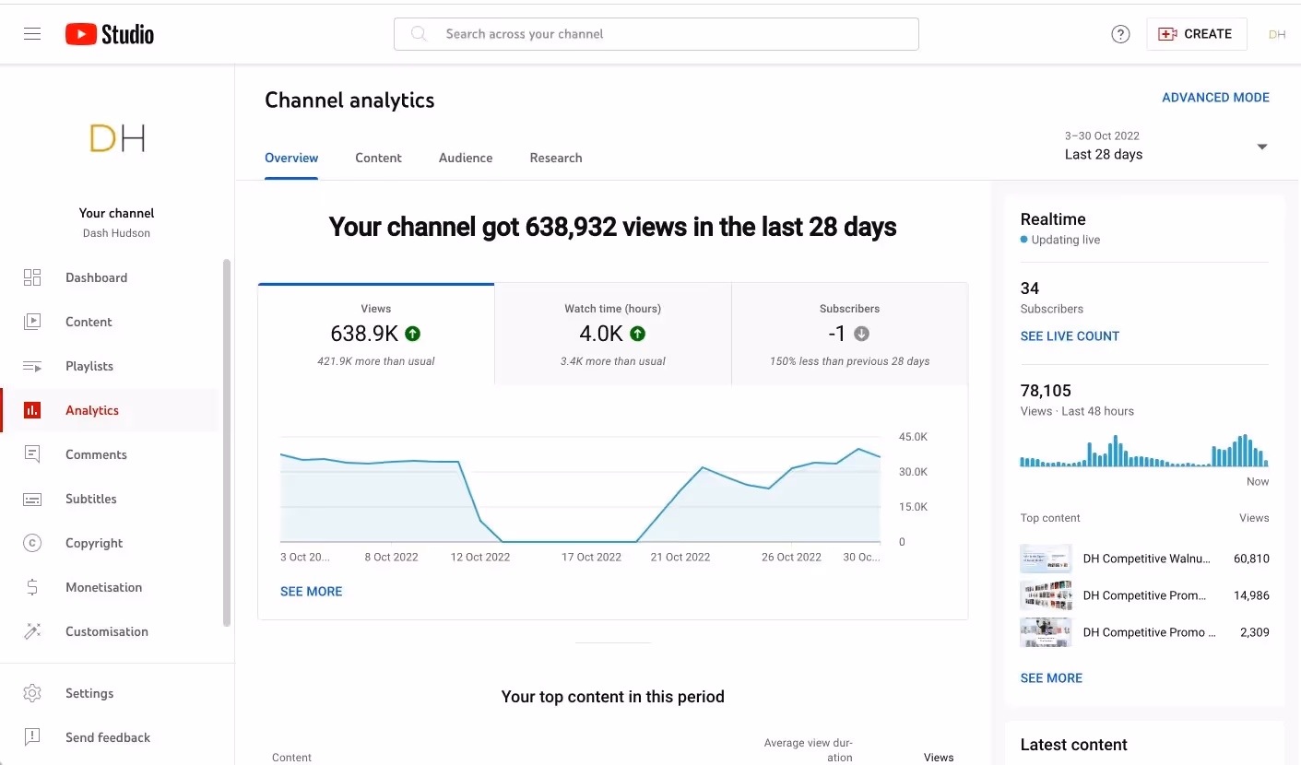Click inside the channel search field
This screenshot has width=1301, height=765.
point(656,33)
